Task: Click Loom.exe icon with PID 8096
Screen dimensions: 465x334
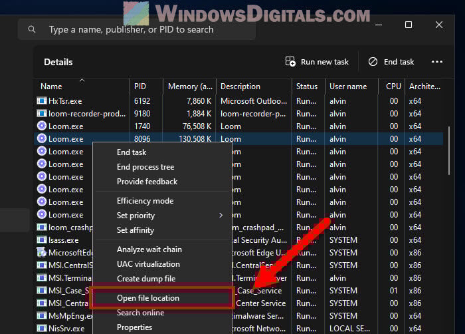Action: click(41, 138)
